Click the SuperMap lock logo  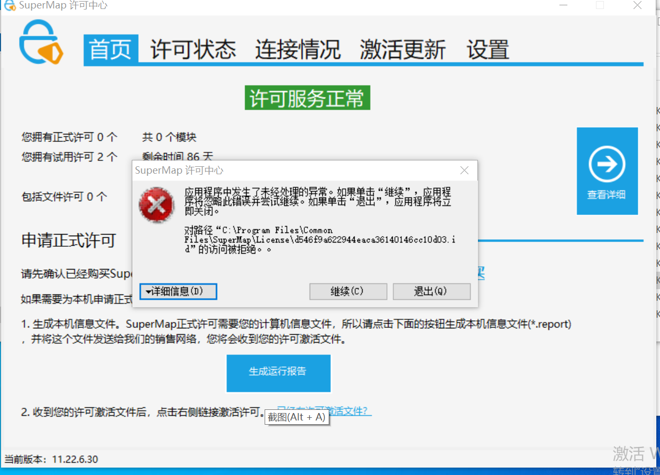(x=40, y=42)
